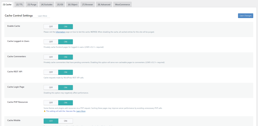The height and width of the screenshot is (126, 258).
Task: Click the Save Changes button
Action: click(x=245, y=16)
